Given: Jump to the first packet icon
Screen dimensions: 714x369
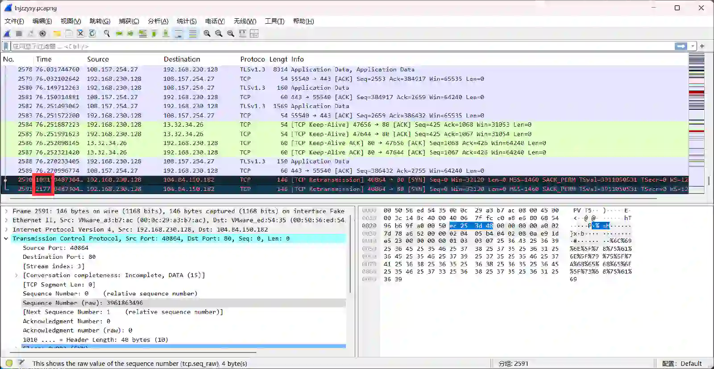Looking at the screenshot, I should (x=154, y=33).
